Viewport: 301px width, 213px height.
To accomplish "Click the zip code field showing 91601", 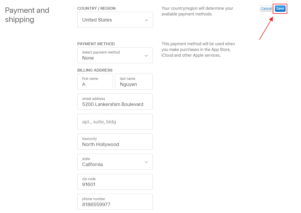I will tap(115, 182).
